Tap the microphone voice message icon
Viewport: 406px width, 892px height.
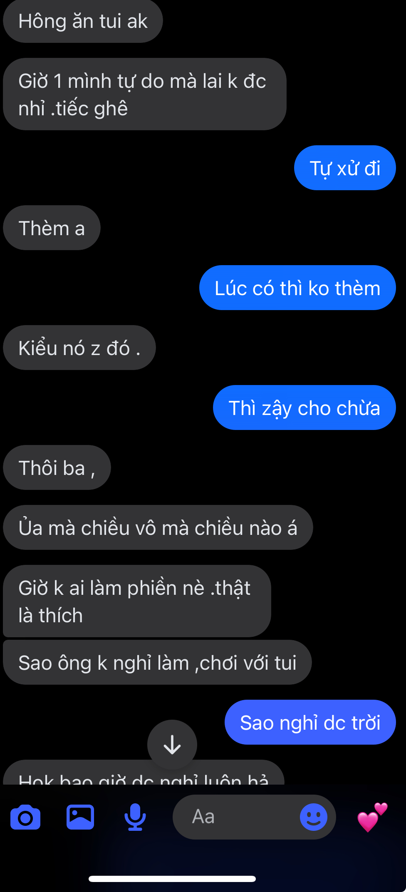click(x=135, y=817)
